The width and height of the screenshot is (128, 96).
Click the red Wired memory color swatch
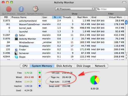(x=40, y=77)
